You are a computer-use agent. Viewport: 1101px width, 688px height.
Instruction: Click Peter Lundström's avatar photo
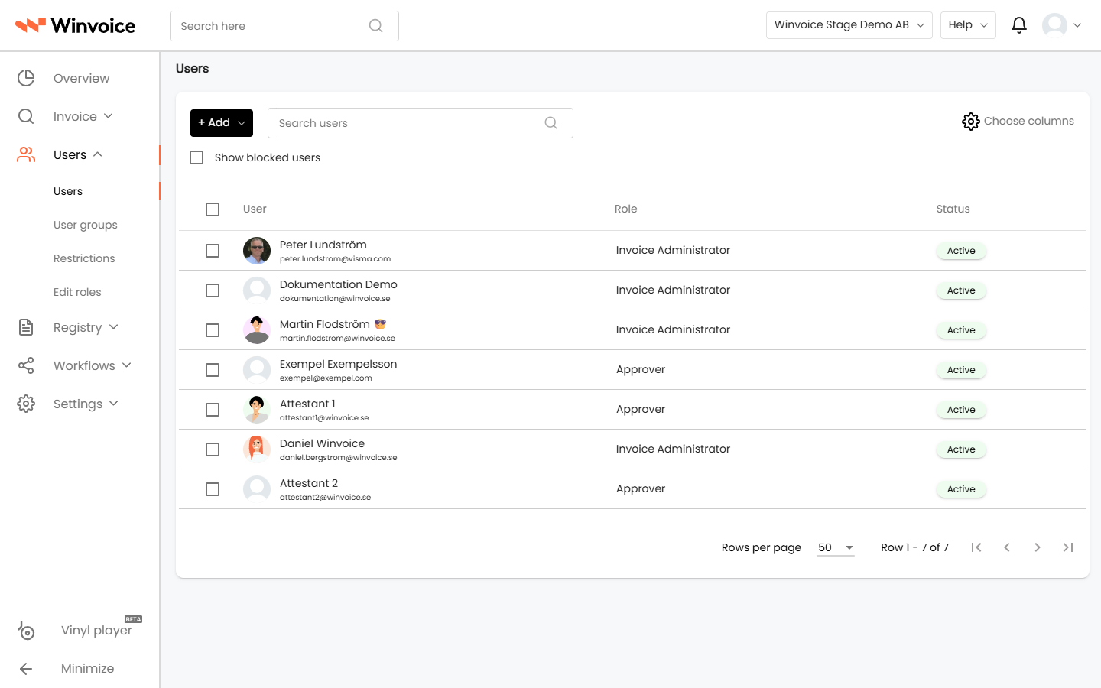257,251
